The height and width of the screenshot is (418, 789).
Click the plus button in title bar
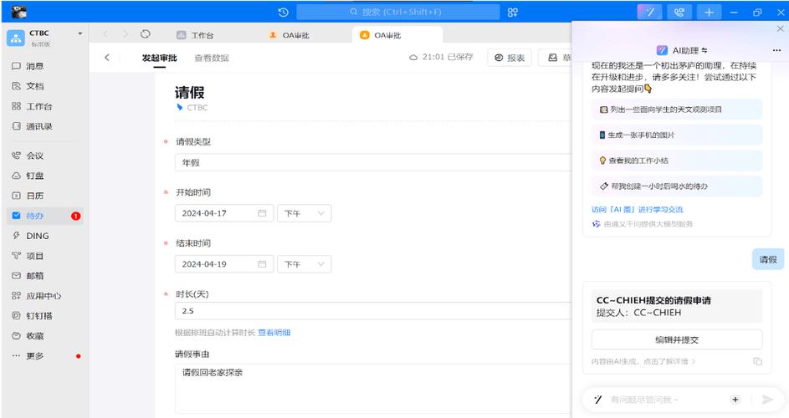709,12
